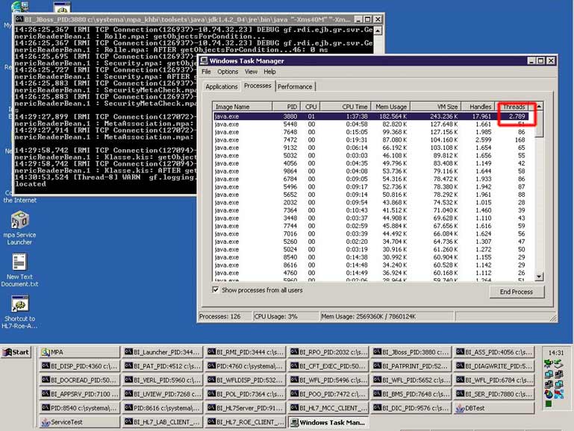This screenshot has width=574, height=431.
Task: Click the Start button on the taskbar
Action: [x=16, y=352]
